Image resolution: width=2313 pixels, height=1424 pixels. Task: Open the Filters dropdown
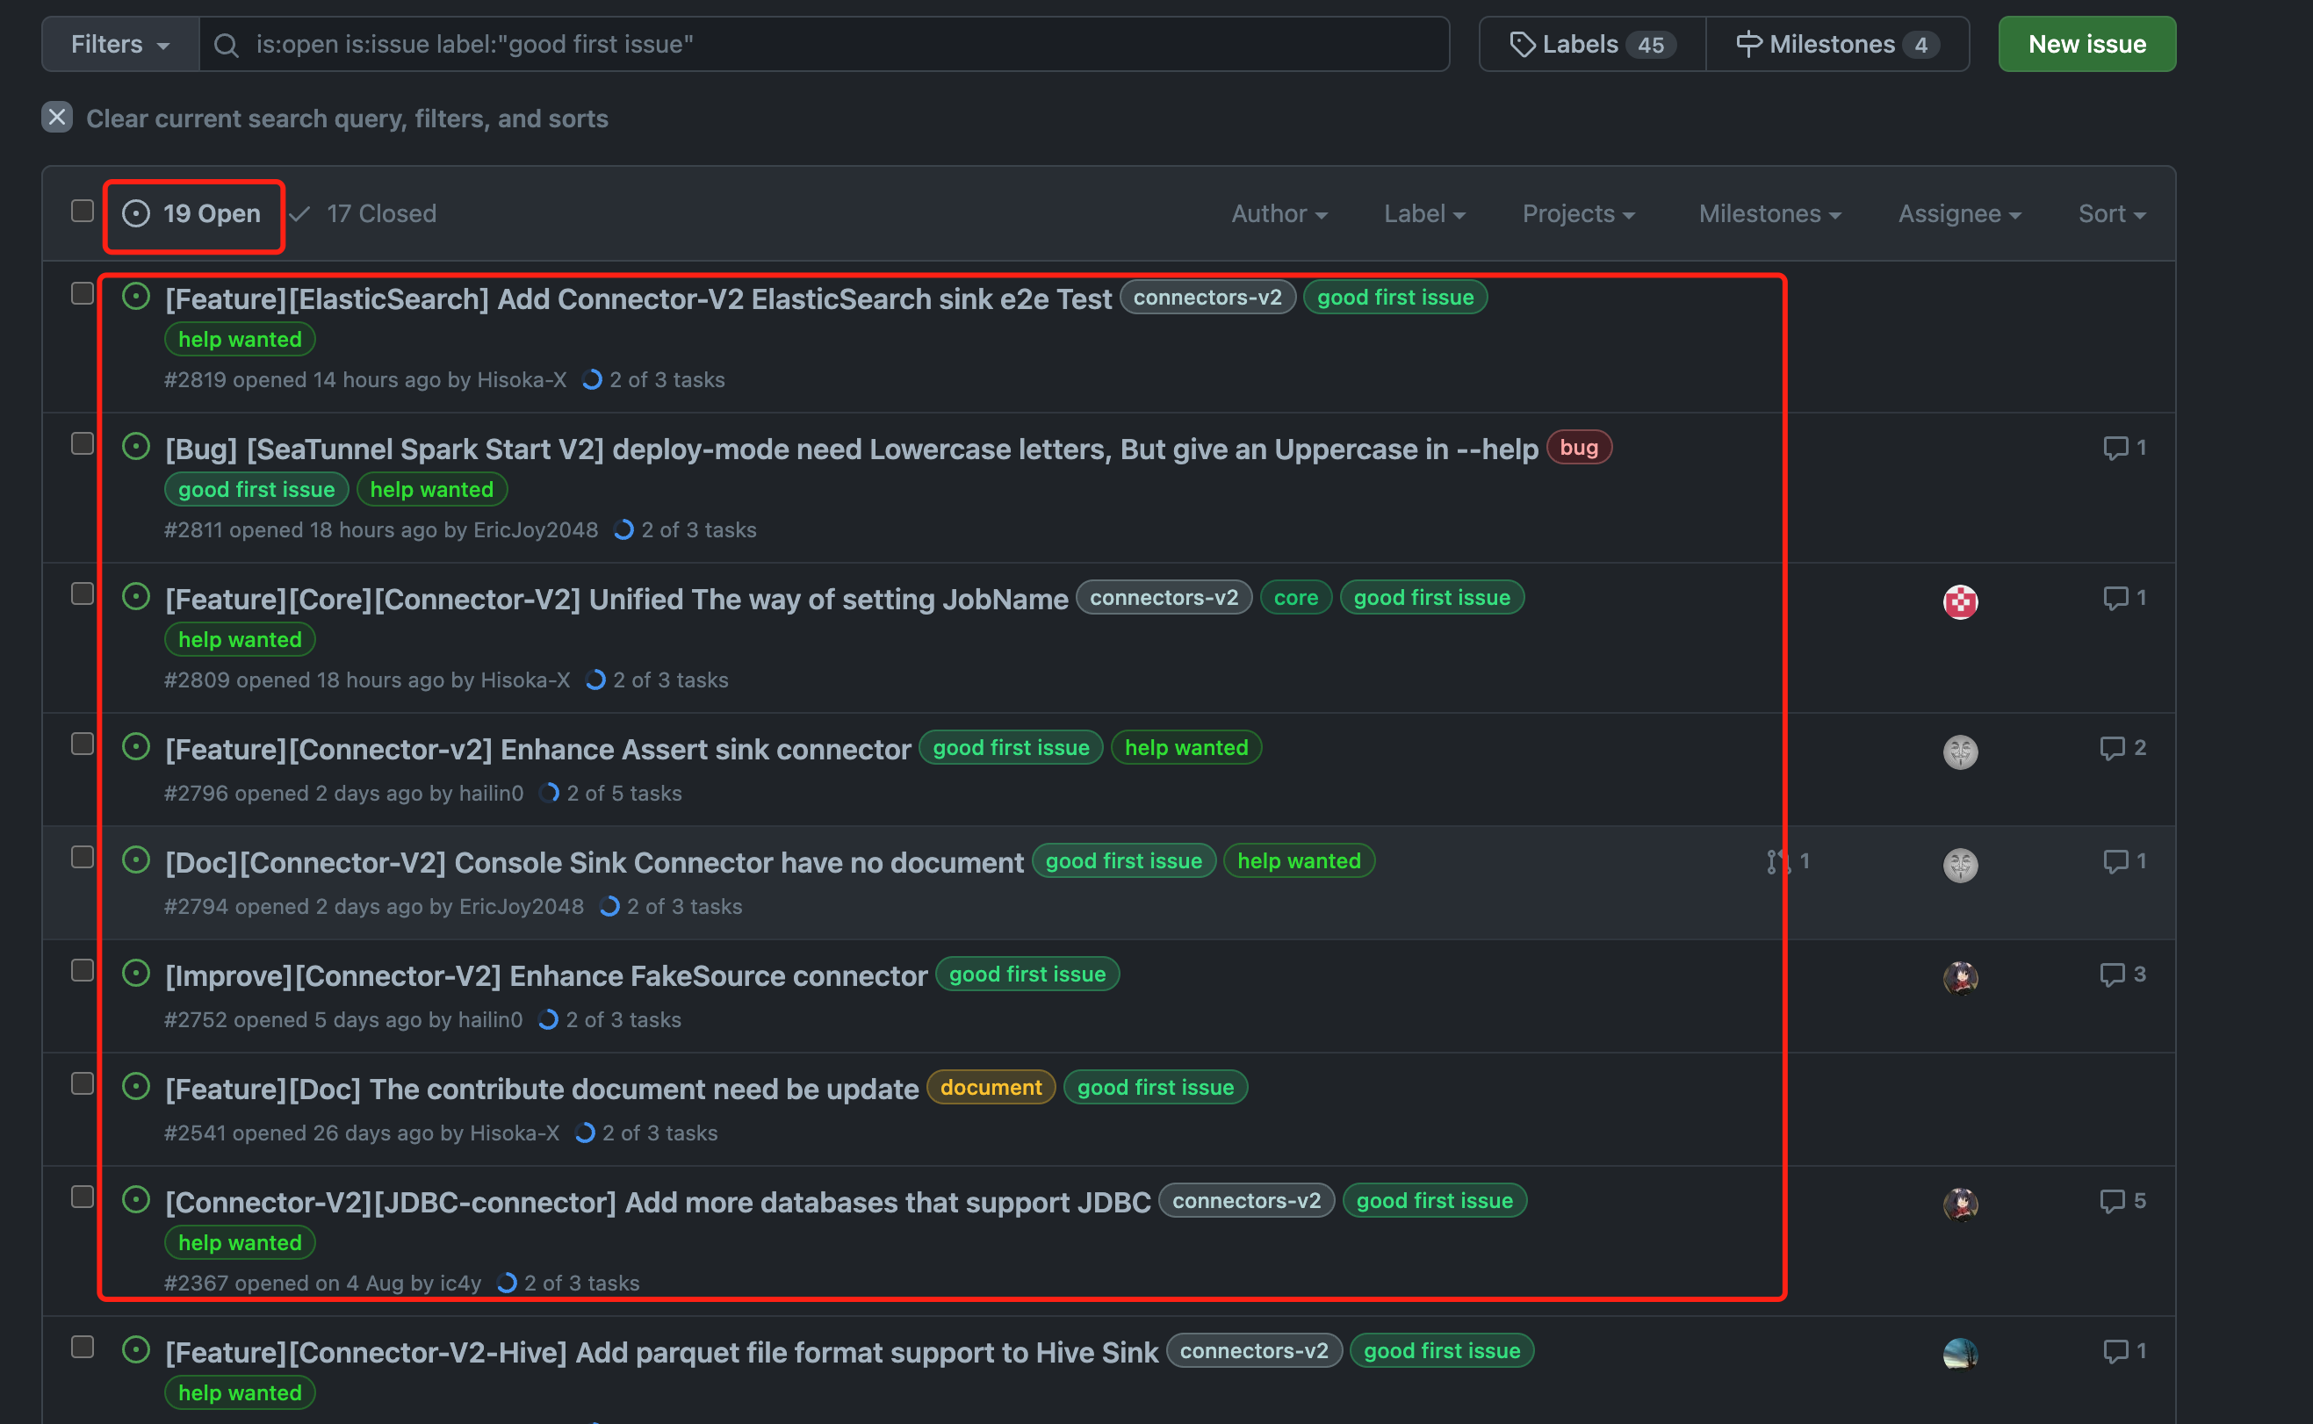pos(119,43)
